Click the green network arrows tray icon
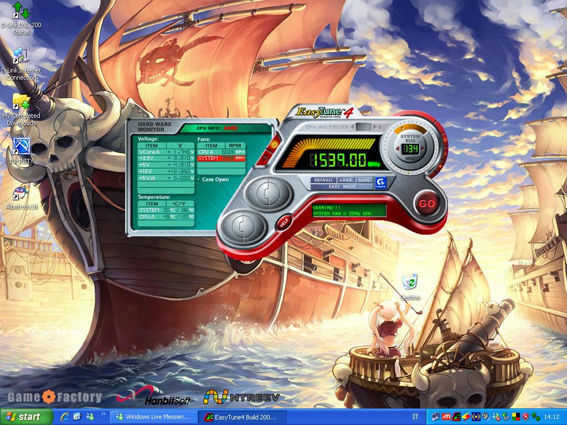Viewport: 567px width, 425px height. (536, 417)
